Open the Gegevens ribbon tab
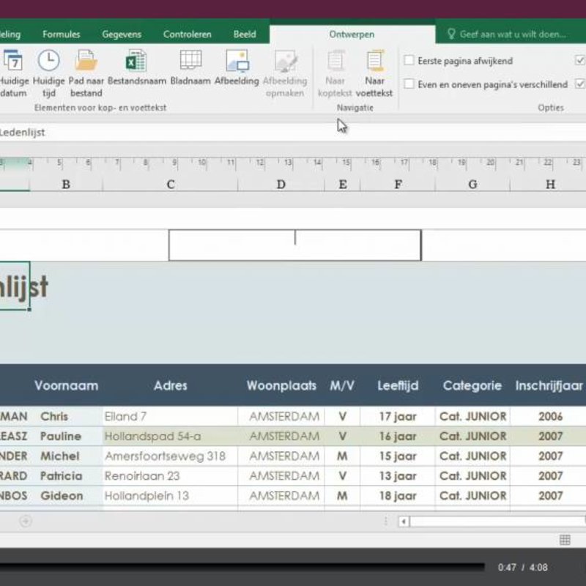586x586 pixels. [x=122, y=34]
